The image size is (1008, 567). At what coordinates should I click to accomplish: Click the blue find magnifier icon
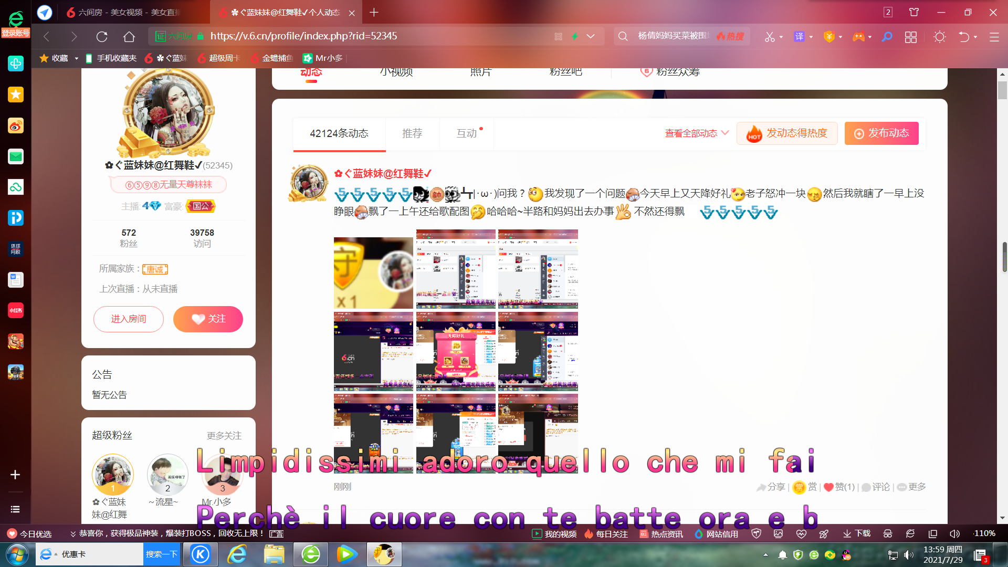pos(887,37)
